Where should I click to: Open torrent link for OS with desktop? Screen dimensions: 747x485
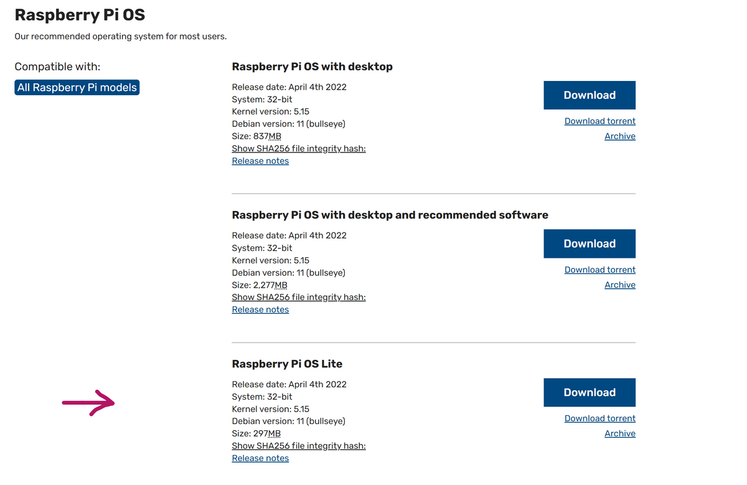click(x=599, y=121)
